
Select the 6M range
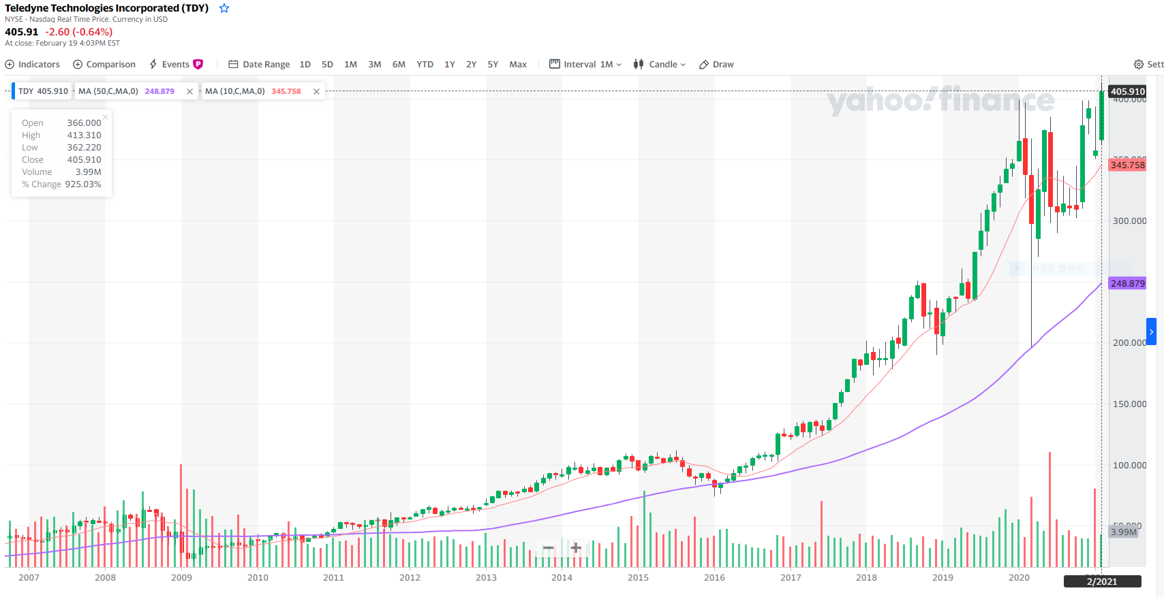tap(399, 64)
